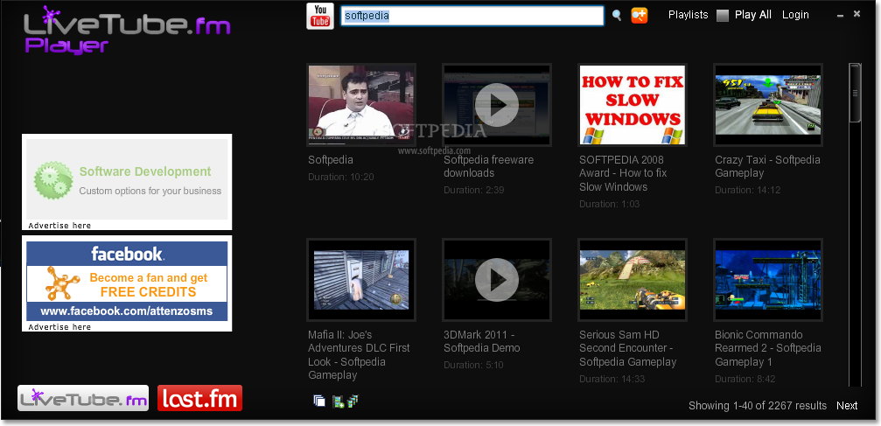881x426 pixels.
Task: Minimize the LiveTube.fm Player window
Action: [841, 16]
